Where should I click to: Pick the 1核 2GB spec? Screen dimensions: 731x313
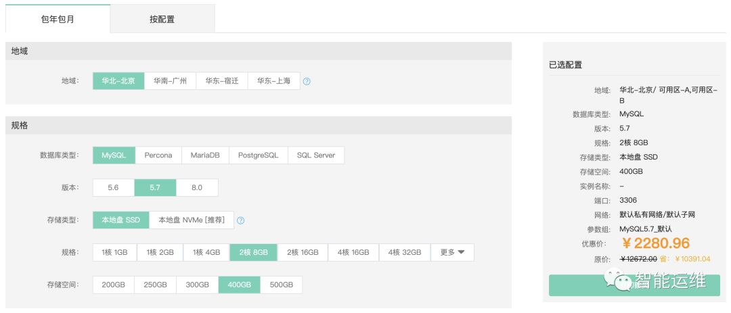click(160, 252)
